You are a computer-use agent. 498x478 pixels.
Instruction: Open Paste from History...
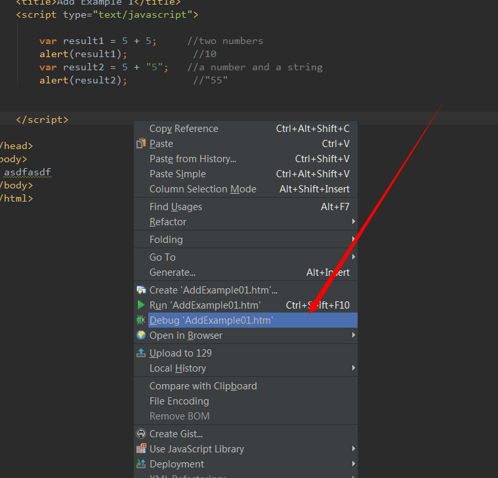246,159
